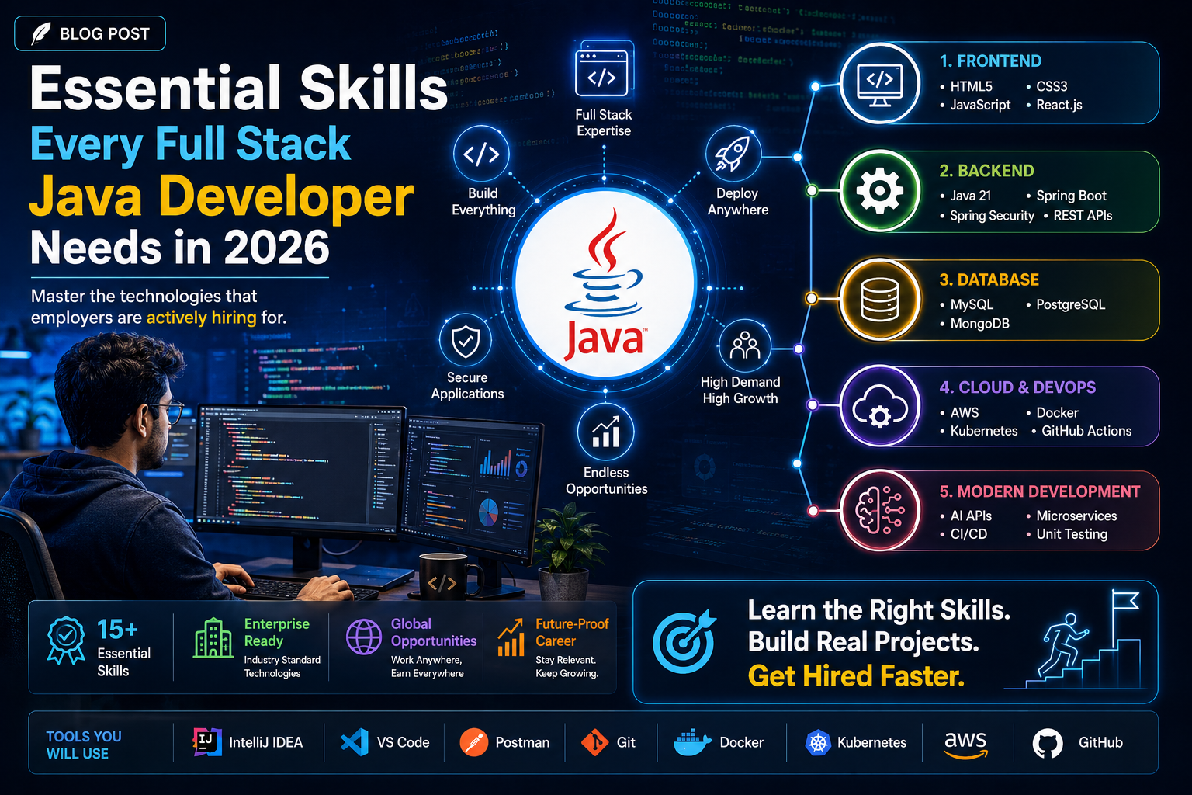
Task: Click the actively hiring highlighted text
Action: pyautogui.click(x=201, y=318)
